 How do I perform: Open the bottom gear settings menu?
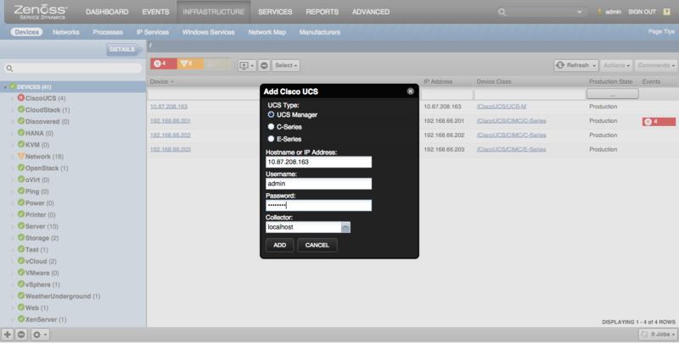click(x=40, y=335)
